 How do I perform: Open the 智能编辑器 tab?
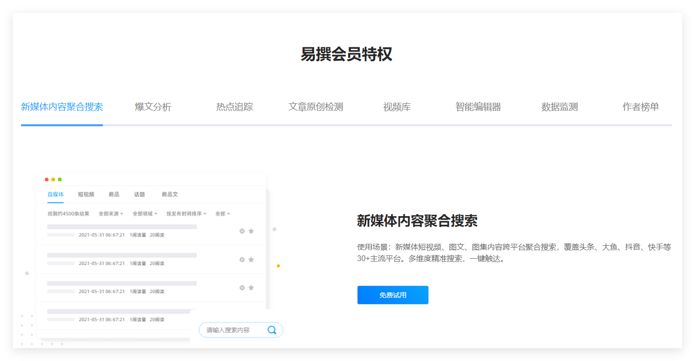coord(478,107)
